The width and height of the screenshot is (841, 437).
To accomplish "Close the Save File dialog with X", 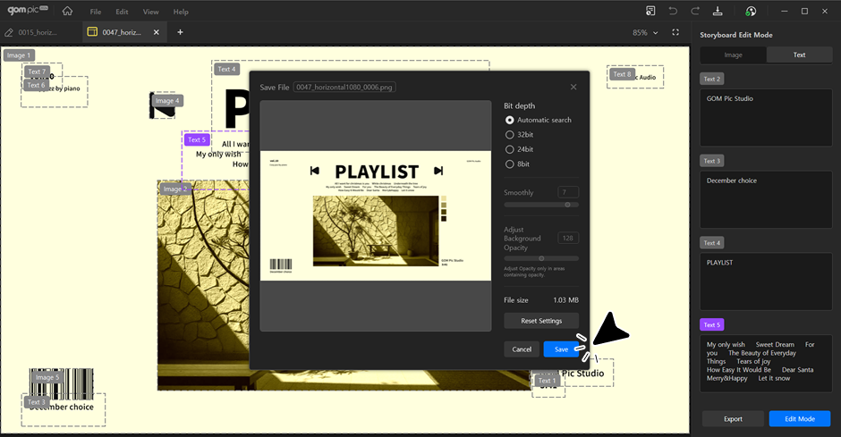I will click(x=573, y=87).
